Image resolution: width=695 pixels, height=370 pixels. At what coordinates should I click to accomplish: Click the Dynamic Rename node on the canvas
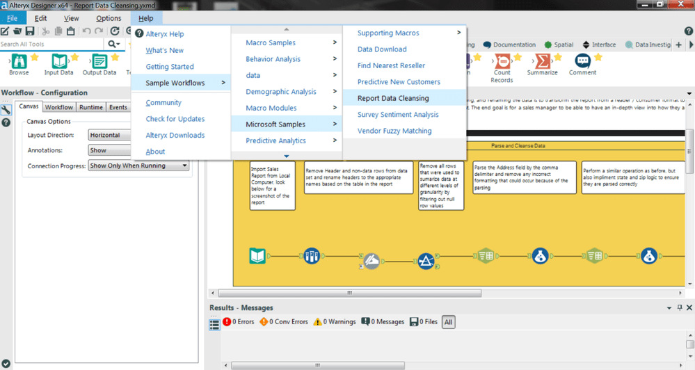click(372, 261)
